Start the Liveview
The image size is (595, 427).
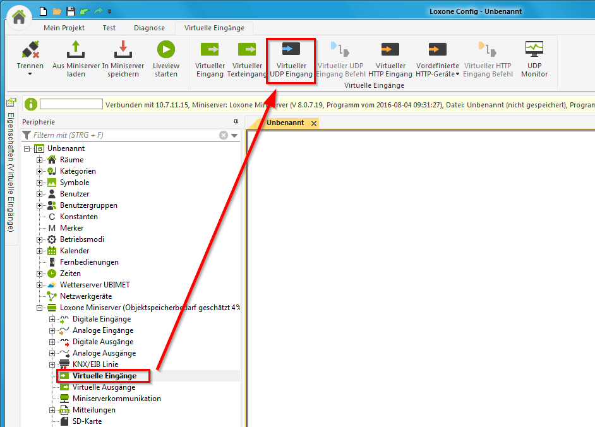point(165,50)
